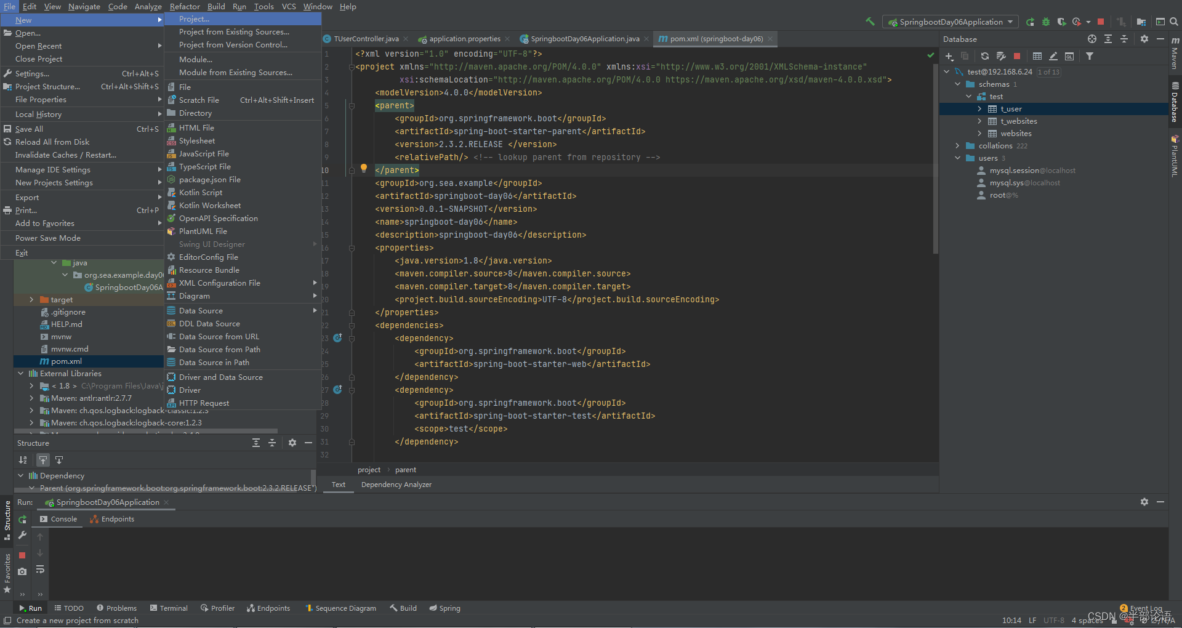Click the green Debug bug icon
Viewport: 1182px width, 628px height.
click(1046, 22)
